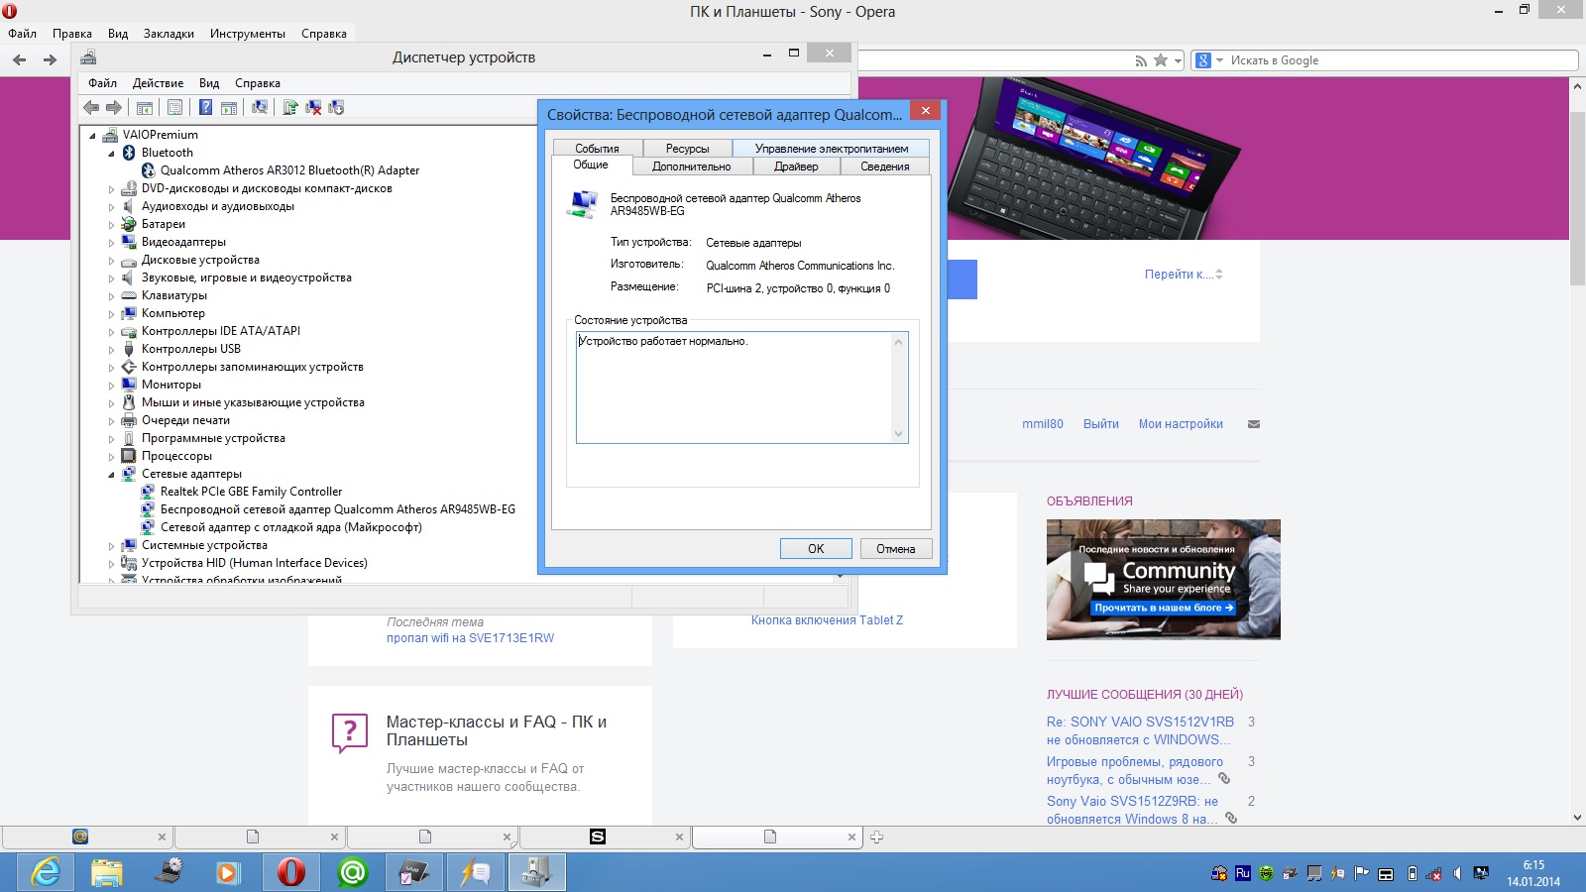Click update driver software toolbar icon

(x=290, y=107)
